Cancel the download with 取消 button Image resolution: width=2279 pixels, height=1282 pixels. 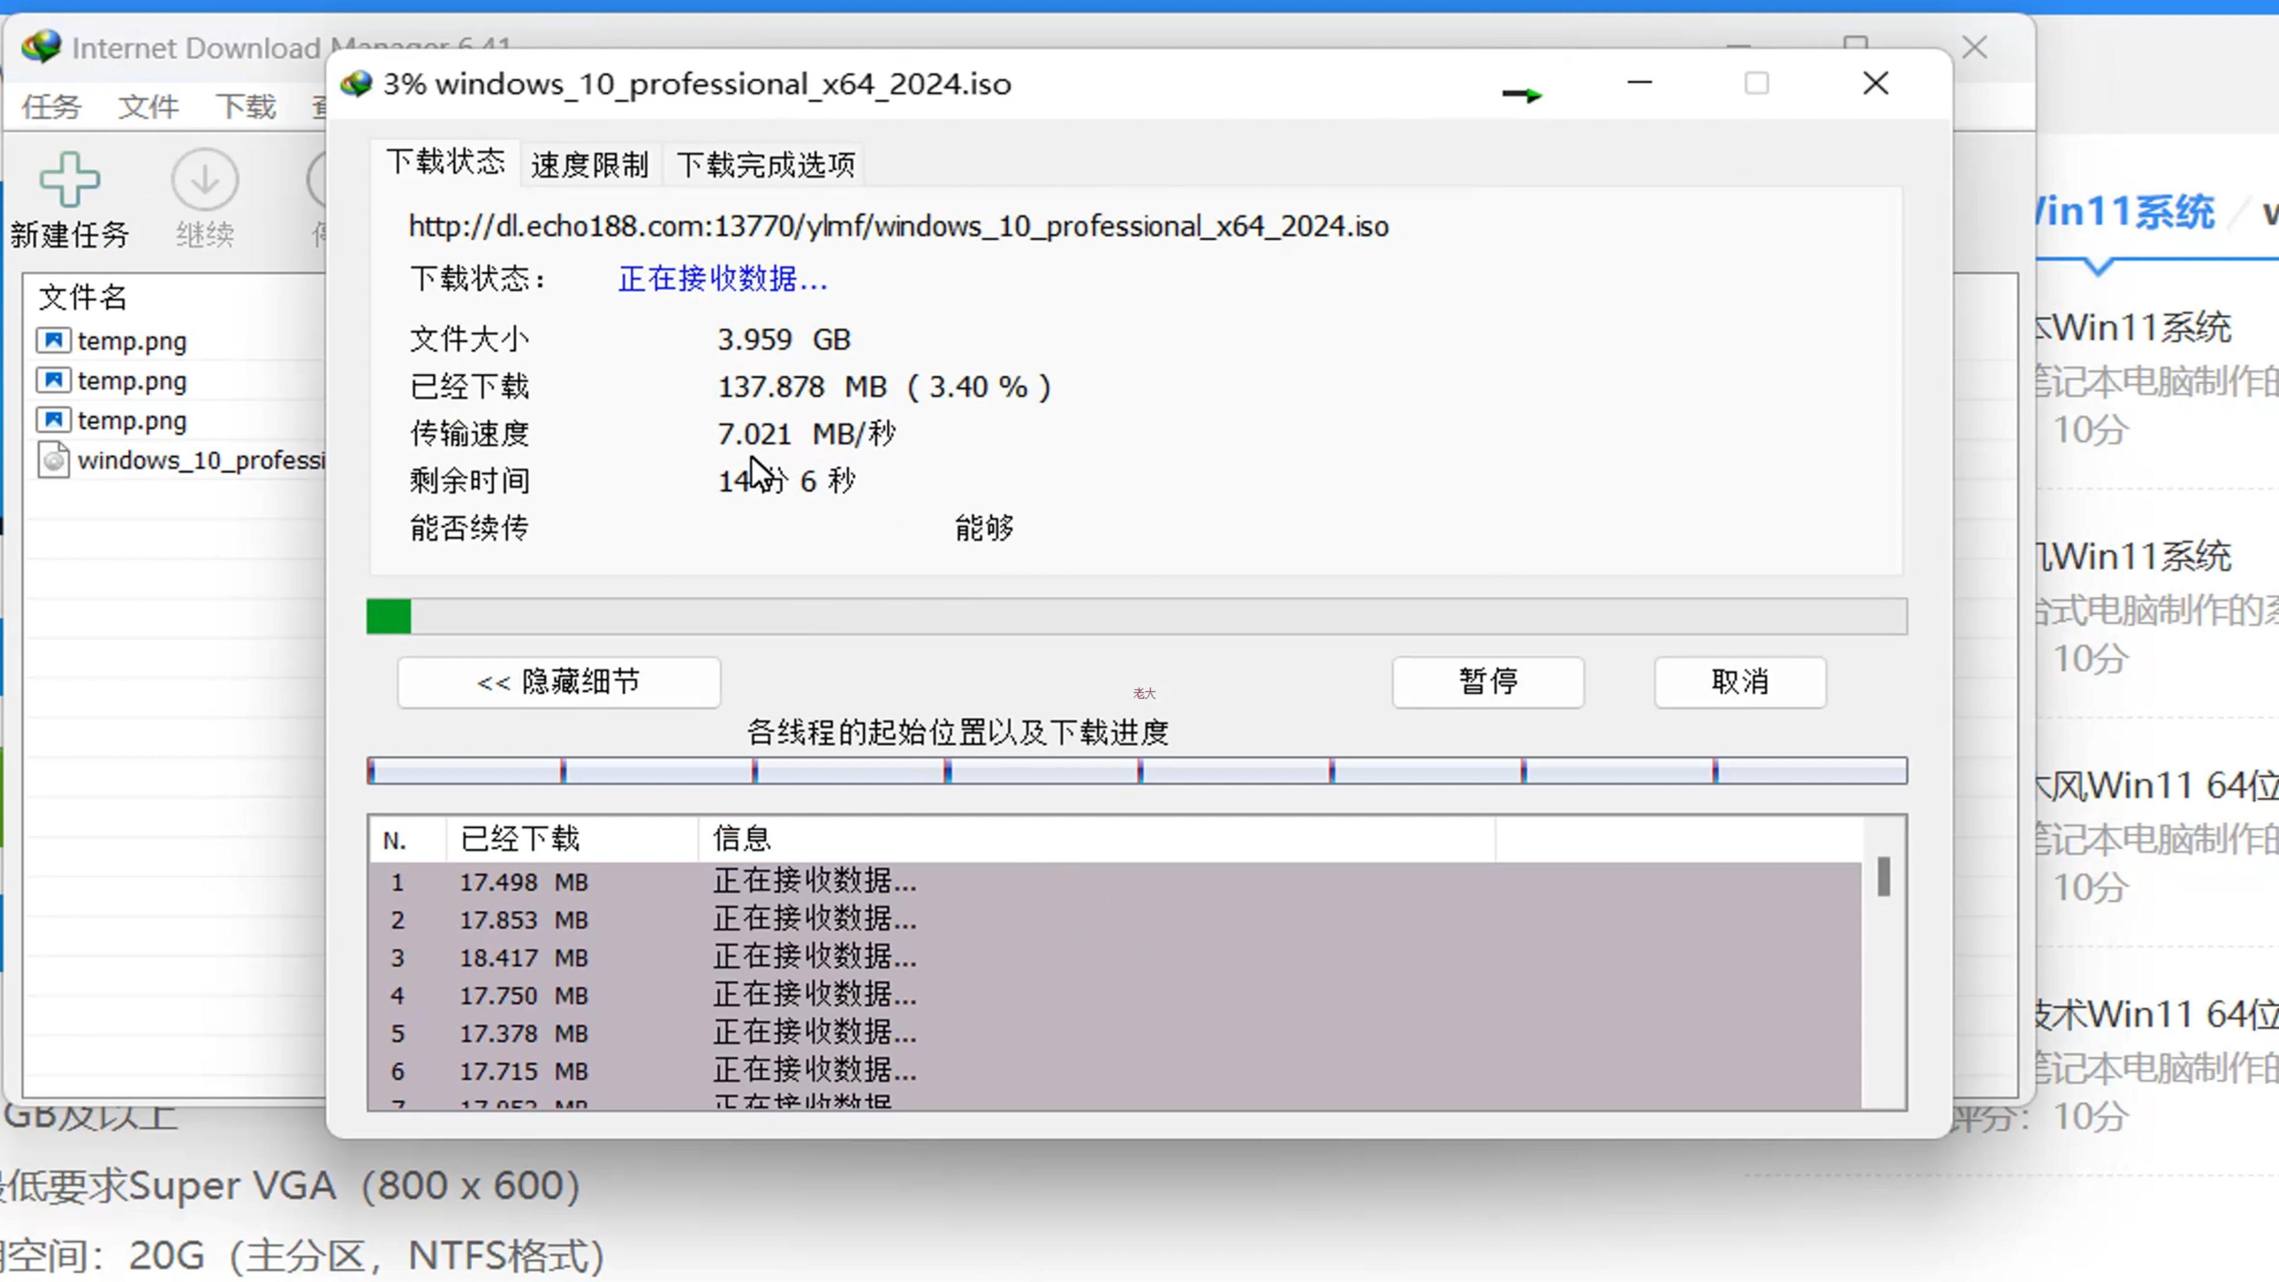click(1740, 682)
